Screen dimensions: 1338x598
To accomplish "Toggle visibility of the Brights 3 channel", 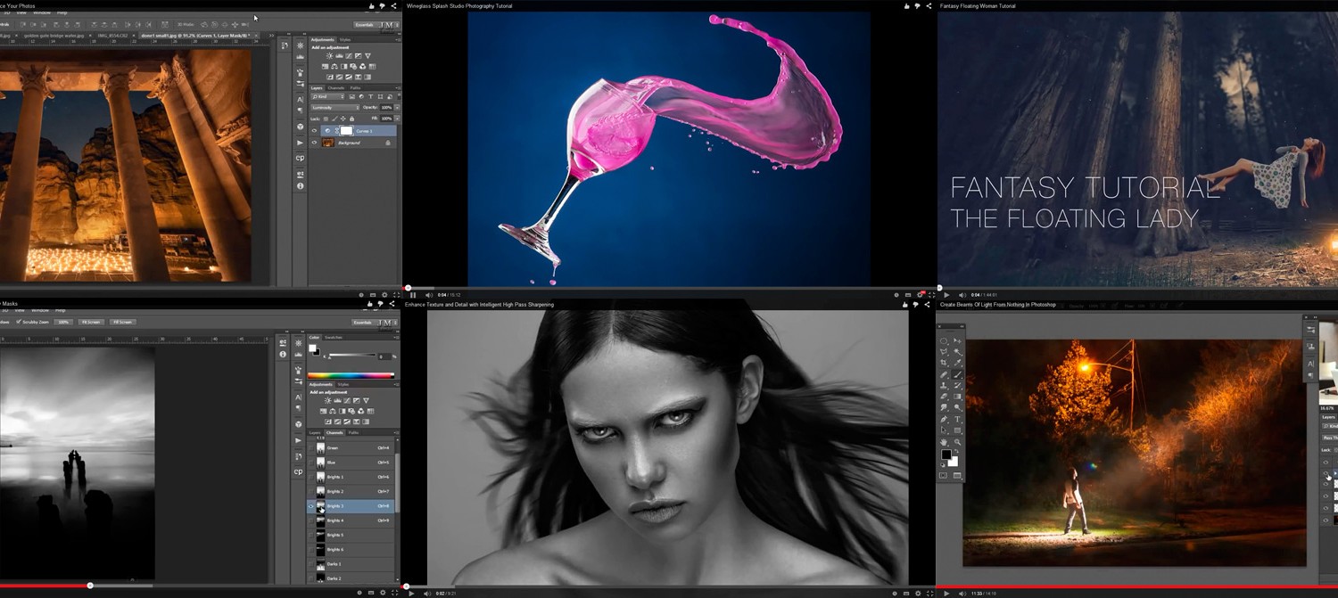I will pyautogui.click(x=312, y=506).
